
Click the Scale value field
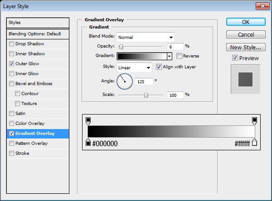175,95
